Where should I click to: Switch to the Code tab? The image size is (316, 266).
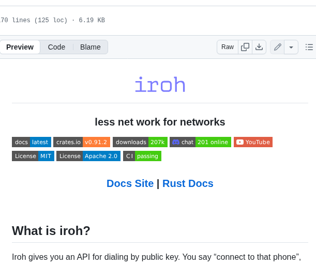click(56, 47)
